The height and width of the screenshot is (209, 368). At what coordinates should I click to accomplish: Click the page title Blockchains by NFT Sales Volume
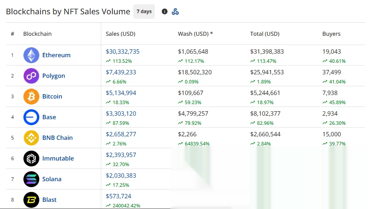68,12
